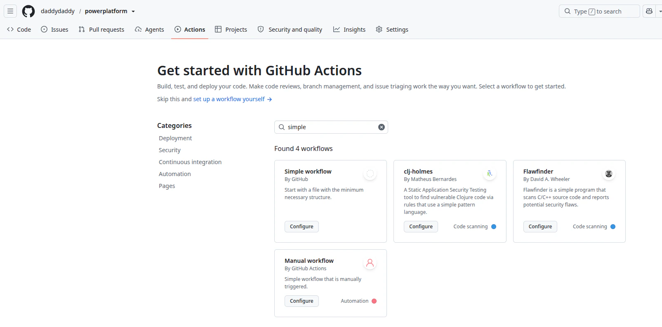Click 'Code scanning' label on Flawfinder card
662x327 pixels.
pos(590,227)
